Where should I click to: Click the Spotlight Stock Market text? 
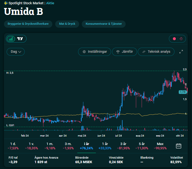point(26,3)
